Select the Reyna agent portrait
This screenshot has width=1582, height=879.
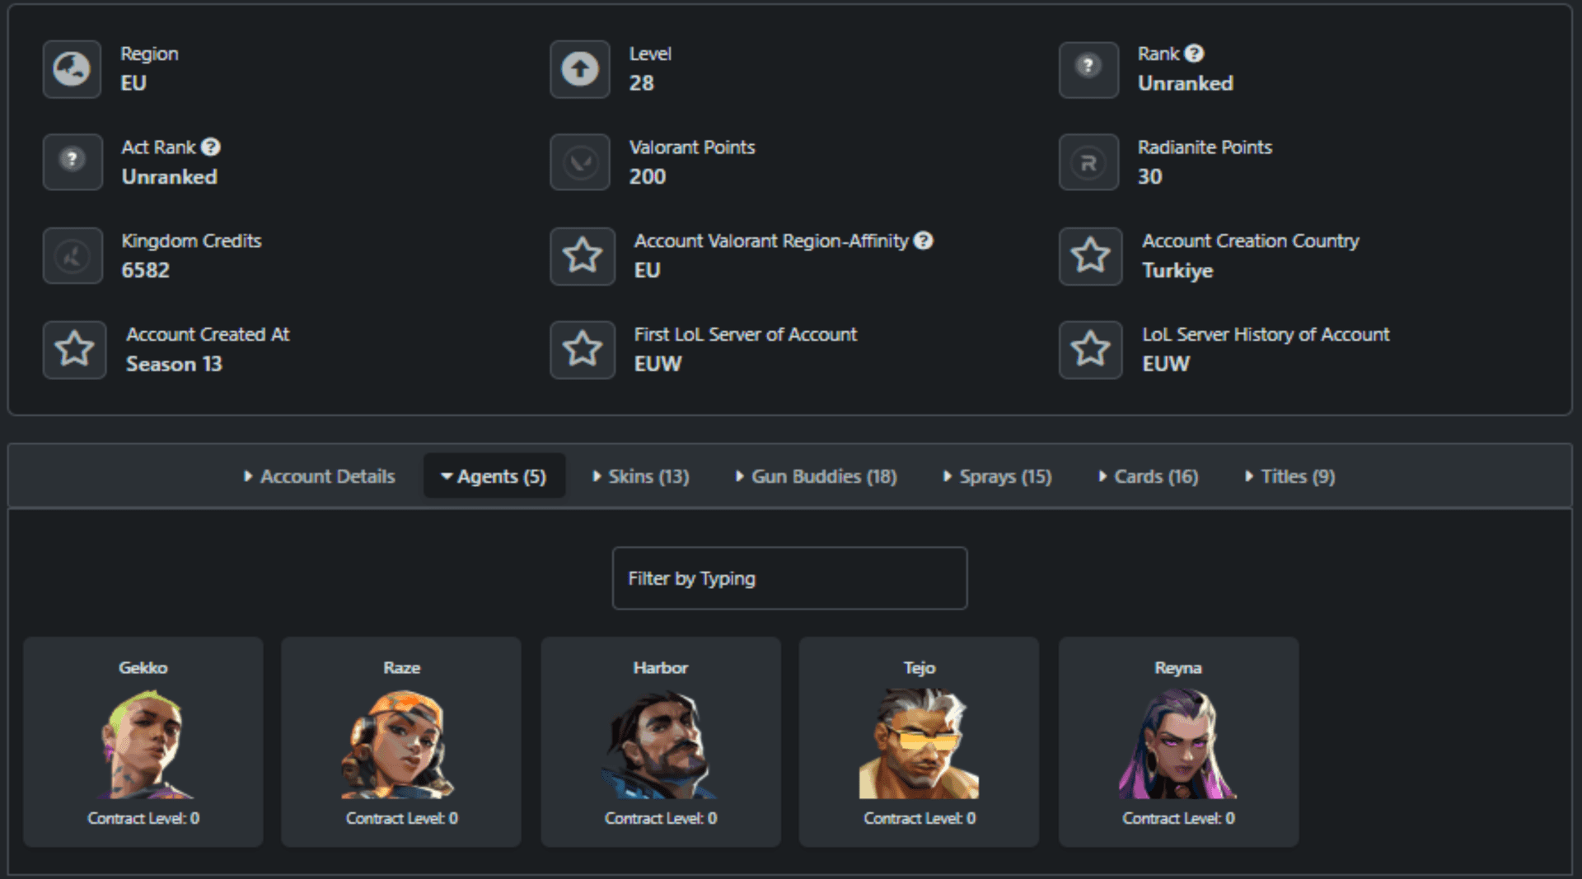click(1178, 744)
